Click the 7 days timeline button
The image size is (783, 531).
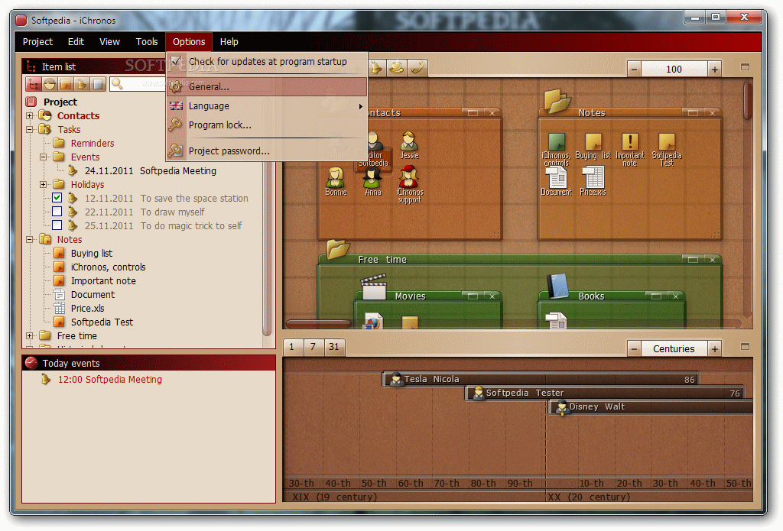tap(313, 346)
